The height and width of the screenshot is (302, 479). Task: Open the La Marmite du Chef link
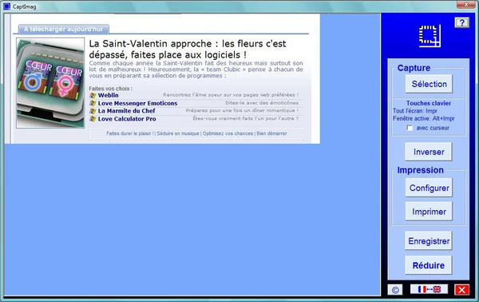[x=126, y=111]
